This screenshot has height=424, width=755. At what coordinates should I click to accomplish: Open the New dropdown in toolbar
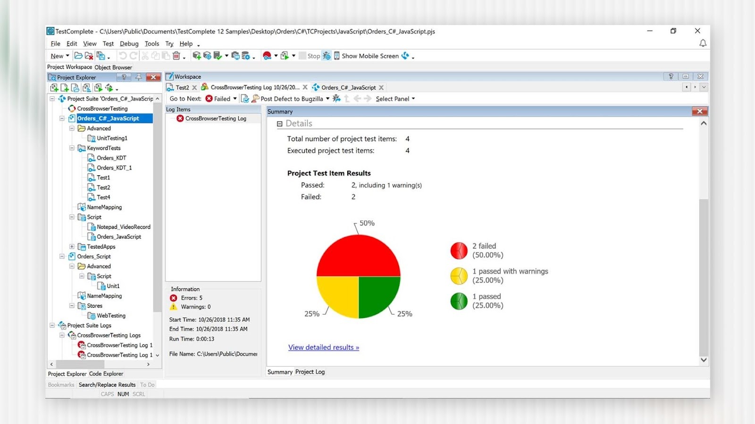pyautogui.click(x=60, y=56)
